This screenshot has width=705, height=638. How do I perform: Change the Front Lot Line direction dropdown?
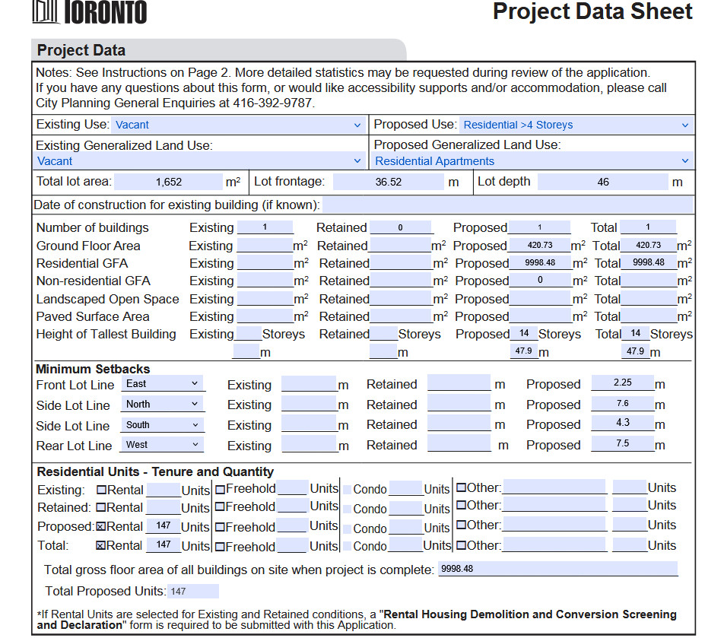[163, 384]
